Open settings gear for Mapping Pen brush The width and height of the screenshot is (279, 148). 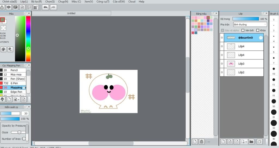24,88
